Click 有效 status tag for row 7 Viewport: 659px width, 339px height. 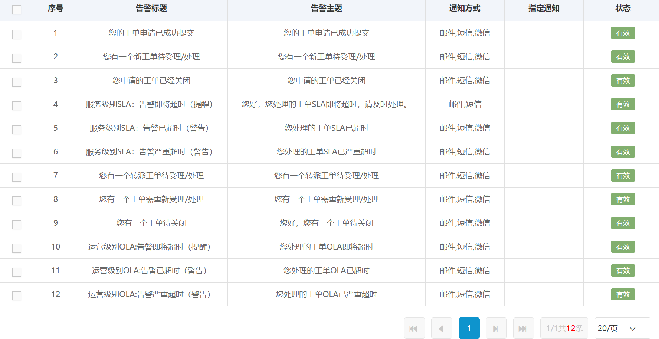[623, 176]
